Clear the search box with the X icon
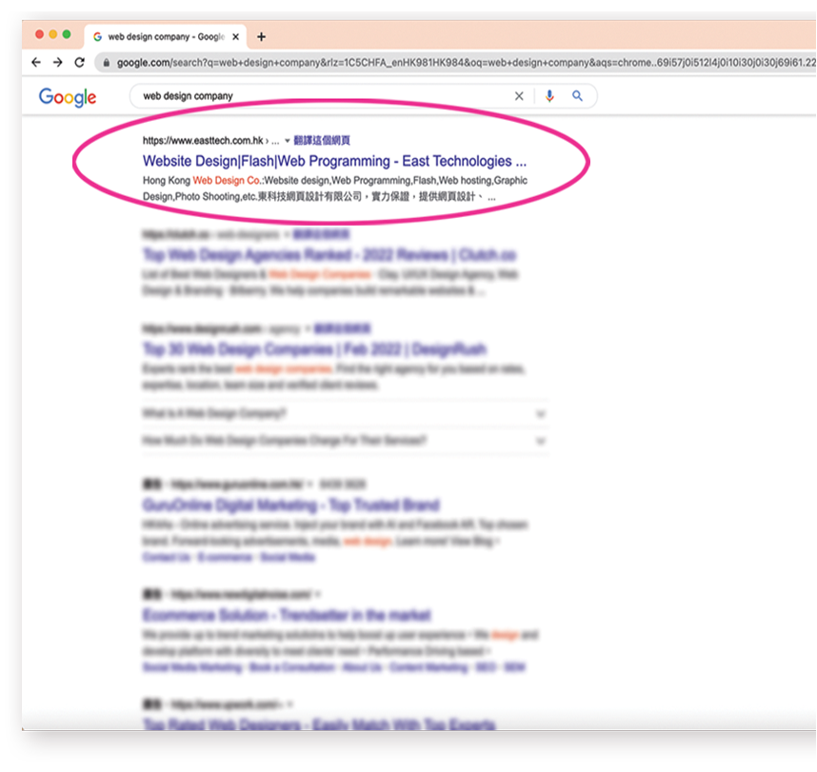The width and height of the screenshot is (817, 772). (x=519, y=96)
